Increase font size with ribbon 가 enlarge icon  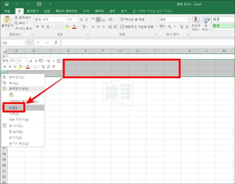coord(81,20)
